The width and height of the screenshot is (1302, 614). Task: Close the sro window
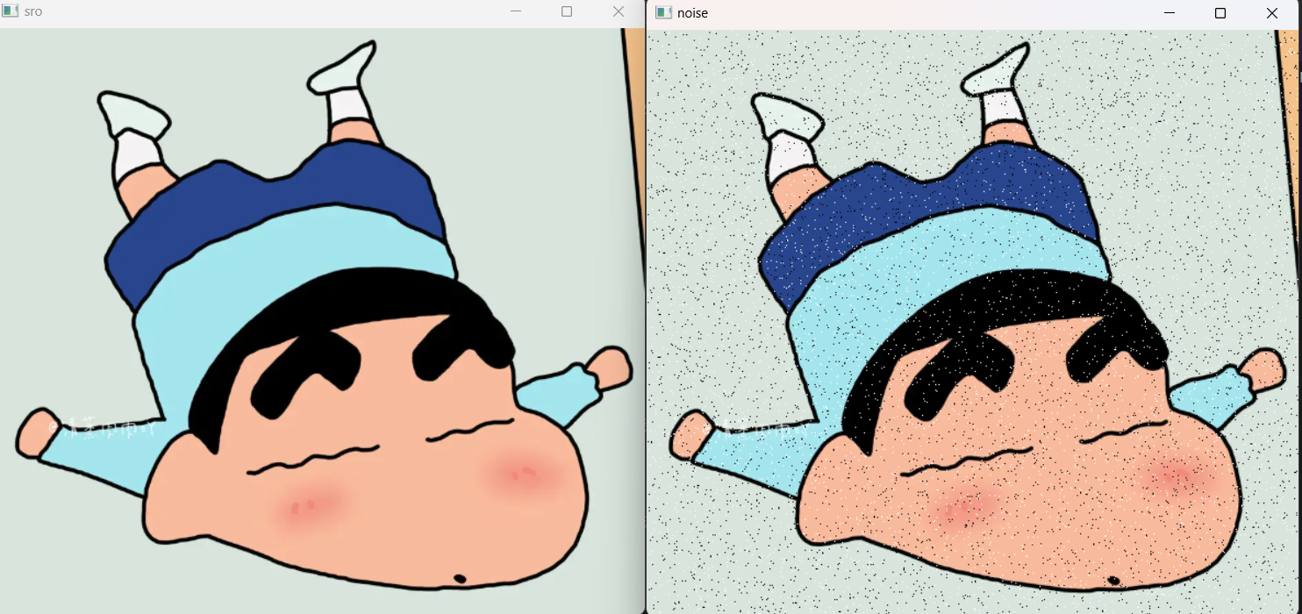pos(618,11)
